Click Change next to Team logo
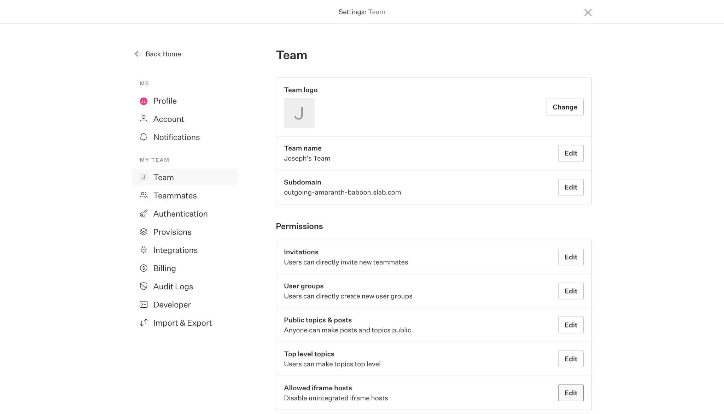 [x=565, y=107]
